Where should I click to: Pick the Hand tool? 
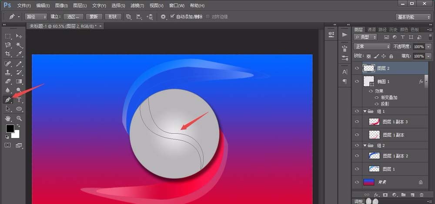tap(8, 118)
